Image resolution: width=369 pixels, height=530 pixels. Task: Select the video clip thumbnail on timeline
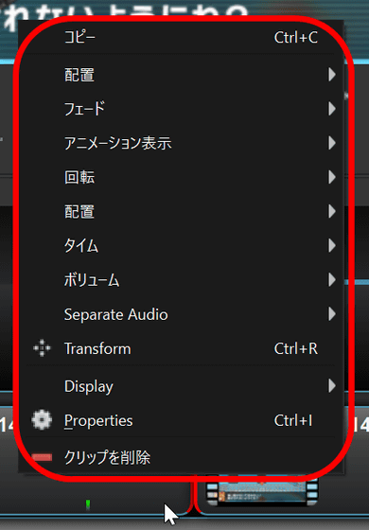tap(262, 492)
